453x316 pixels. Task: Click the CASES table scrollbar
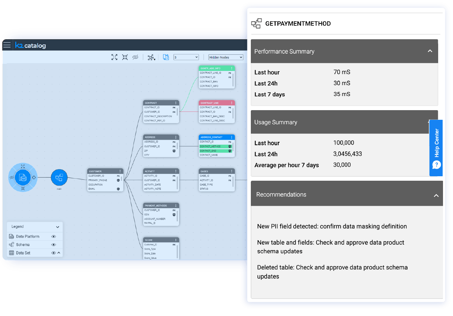[233, 182]
